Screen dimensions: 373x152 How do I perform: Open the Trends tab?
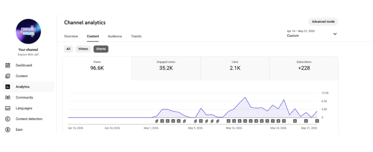click(136, 36)
